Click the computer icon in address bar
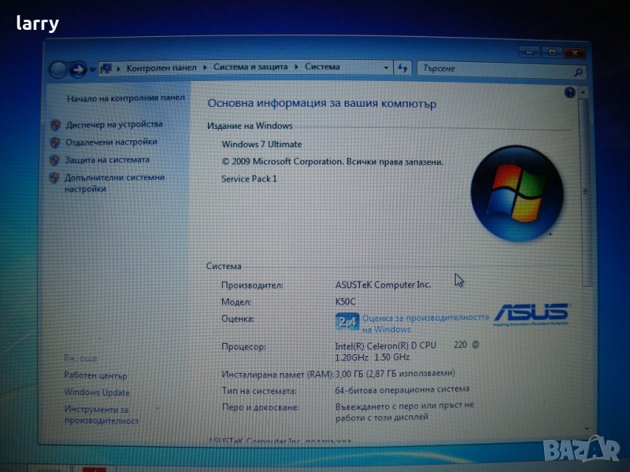 [107, 68]
